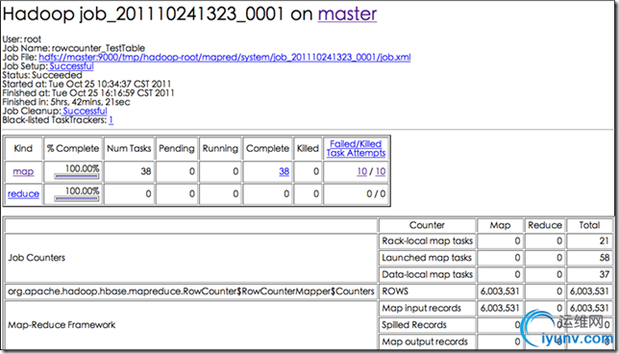This screenshot has width=619, height=354.
Task: Select the 'Job Name: rowcounter_TestTable' line
Action: 74,48
